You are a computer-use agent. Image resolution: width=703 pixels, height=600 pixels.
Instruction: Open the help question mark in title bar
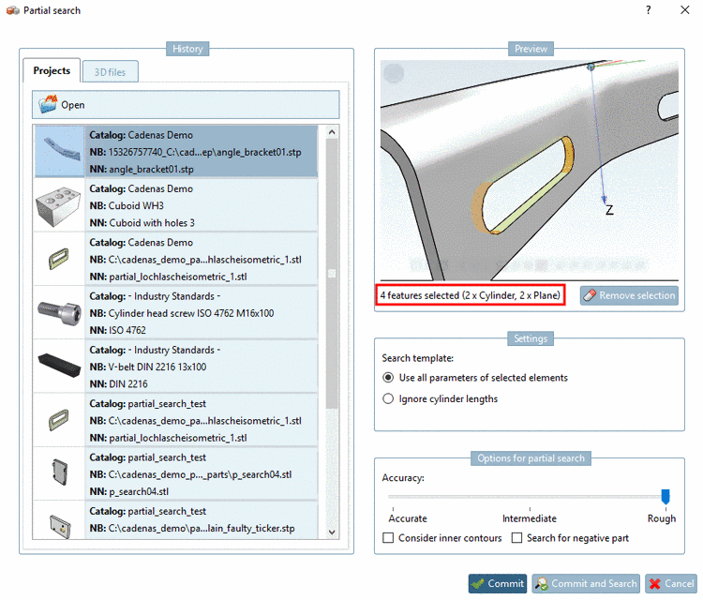point(649,10)
